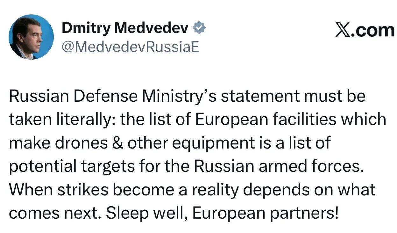Click the words "European partners!"
The width and height of the screenshot is (397, 233).
click(x=265, y=214)
